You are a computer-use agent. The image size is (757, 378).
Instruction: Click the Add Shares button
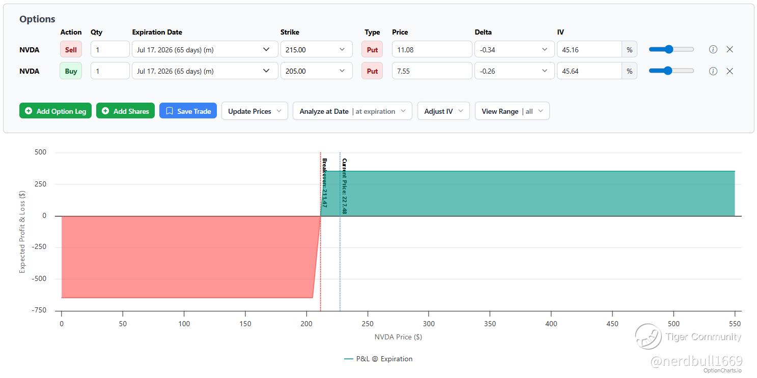tap(125, 111)
